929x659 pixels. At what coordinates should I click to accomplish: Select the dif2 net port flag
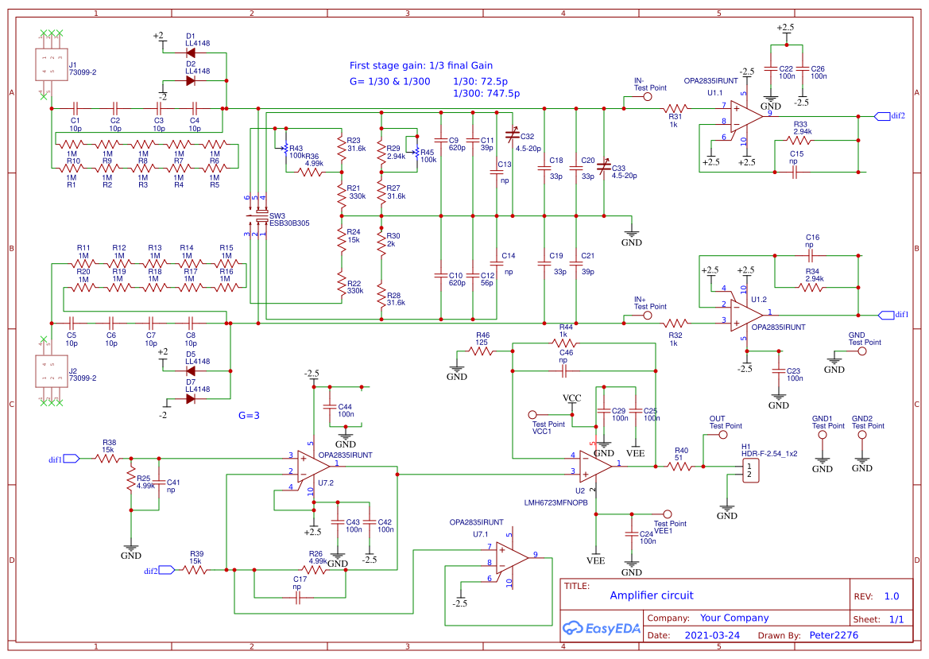[882, 116]
